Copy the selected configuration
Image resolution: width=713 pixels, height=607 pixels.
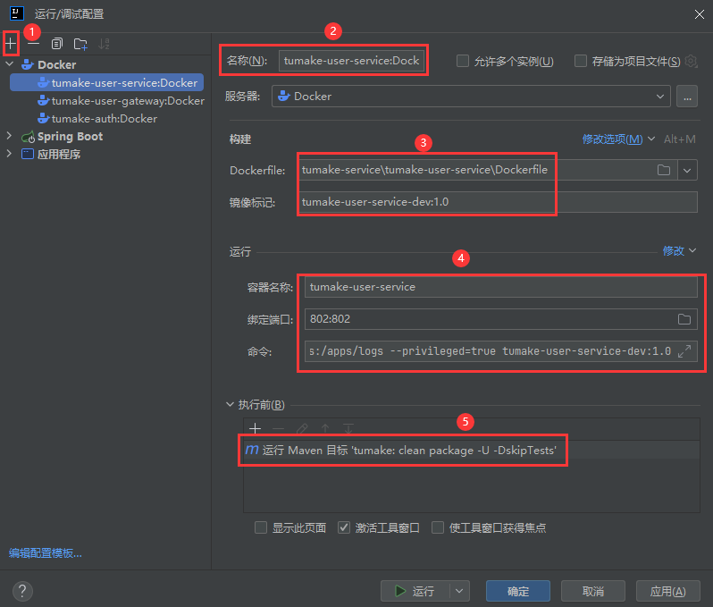coord(57,44)
